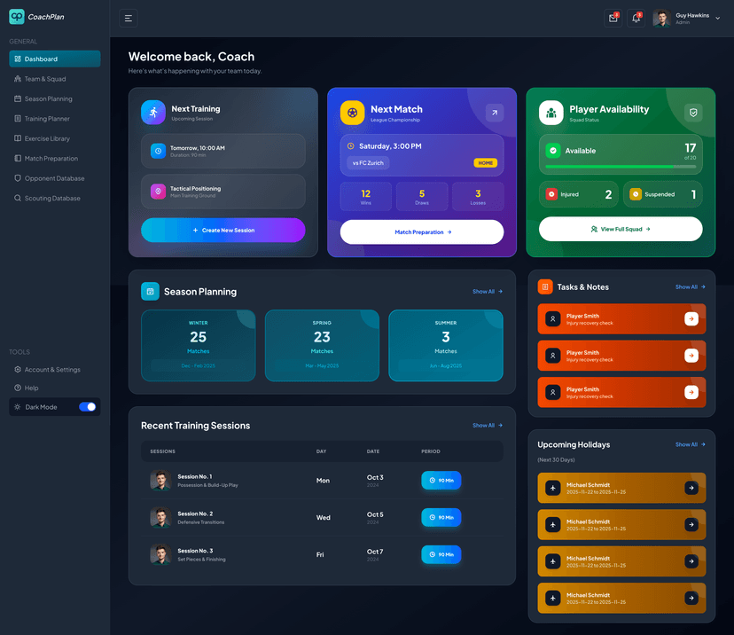Open Account & Settings in sidebar
The height and width of the screenshot is (635, 734).
(x=52, y=369)
